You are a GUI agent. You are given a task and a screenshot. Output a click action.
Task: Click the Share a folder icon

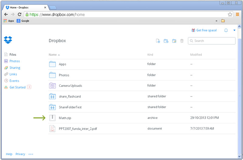[174, 41]
